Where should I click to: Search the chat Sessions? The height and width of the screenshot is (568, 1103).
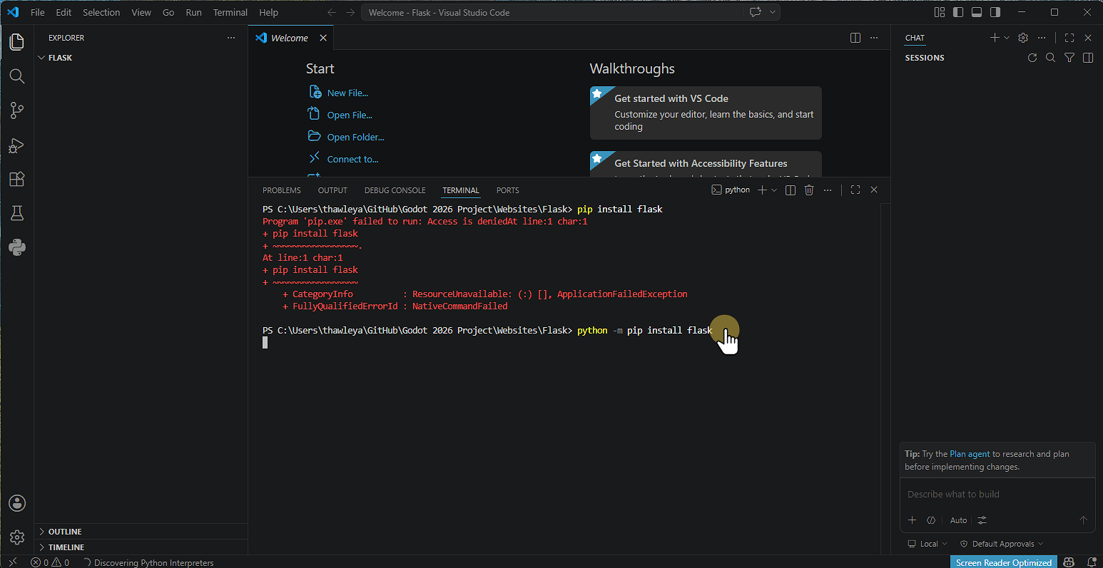[x=1050, y=58]
